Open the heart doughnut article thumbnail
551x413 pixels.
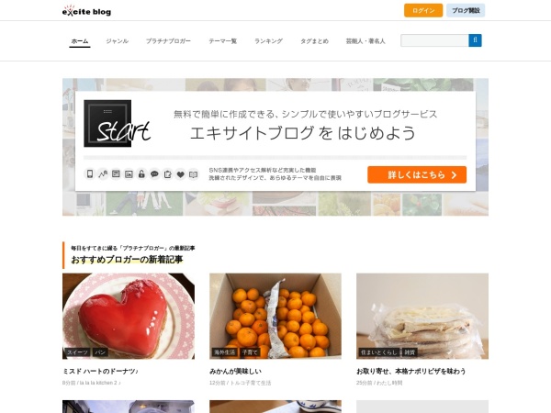(x=129, y=316)
